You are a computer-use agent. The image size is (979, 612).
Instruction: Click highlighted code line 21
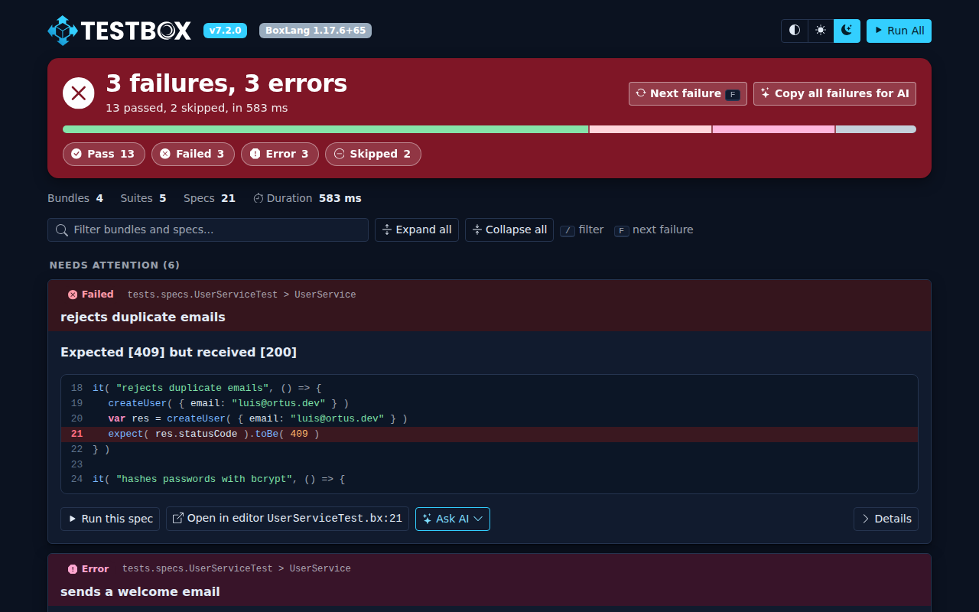point(489,434)
